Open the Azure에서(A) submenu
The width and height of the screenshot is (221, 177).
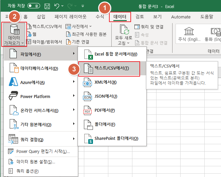[41, 82]
